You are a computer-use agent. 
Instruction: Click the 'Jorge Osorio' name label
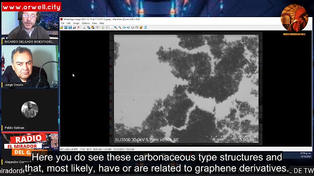pos(14,85)
